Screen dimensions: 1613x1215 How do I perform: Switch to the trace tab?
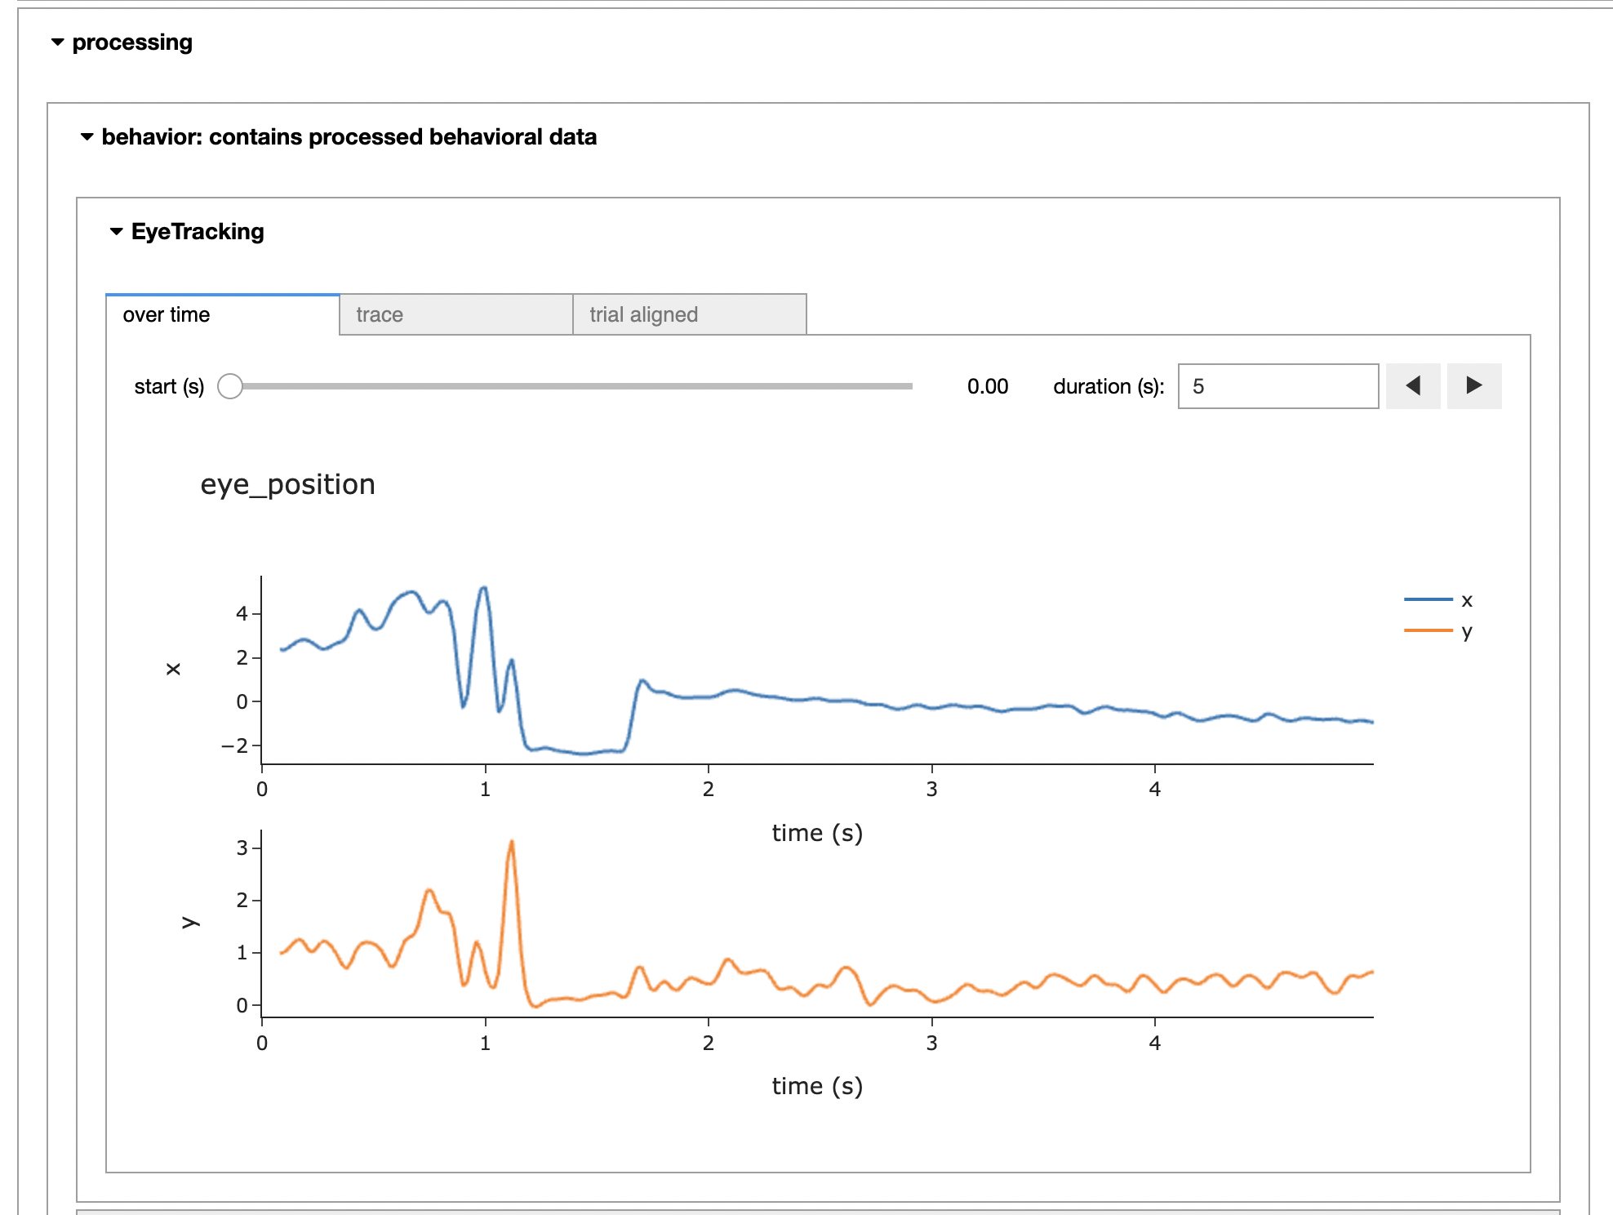[455, 314]
